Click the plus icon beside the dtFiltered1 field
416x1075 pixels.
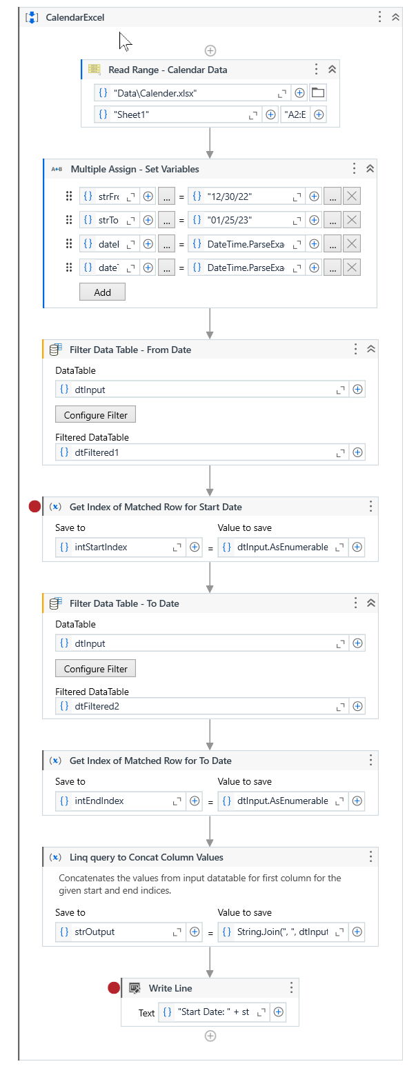click(357, 452)
